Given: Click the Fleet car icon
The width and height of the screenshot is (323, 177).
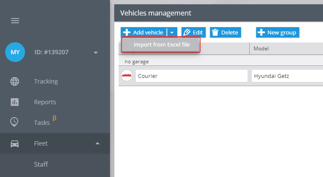Looking at the screenshot, I should click(15, 143).
